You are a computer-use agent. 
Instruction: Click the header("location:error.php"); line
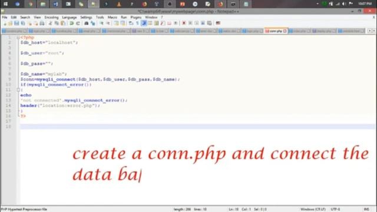point(60,105)
